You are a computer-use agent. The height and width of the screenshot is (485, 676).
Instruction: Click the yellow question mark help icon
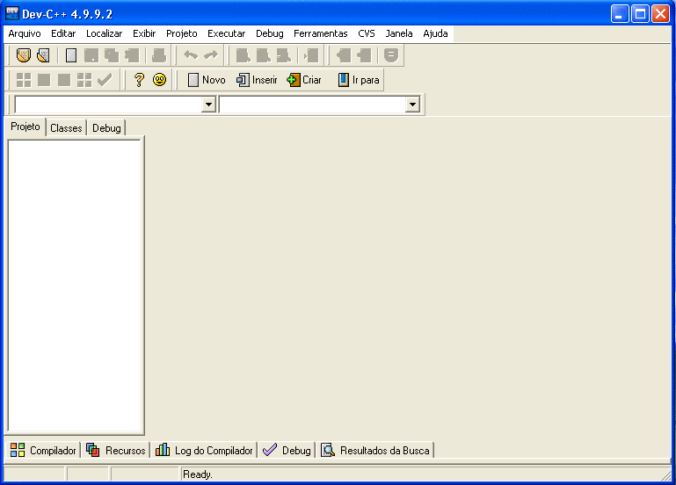[x=139, y=80]
